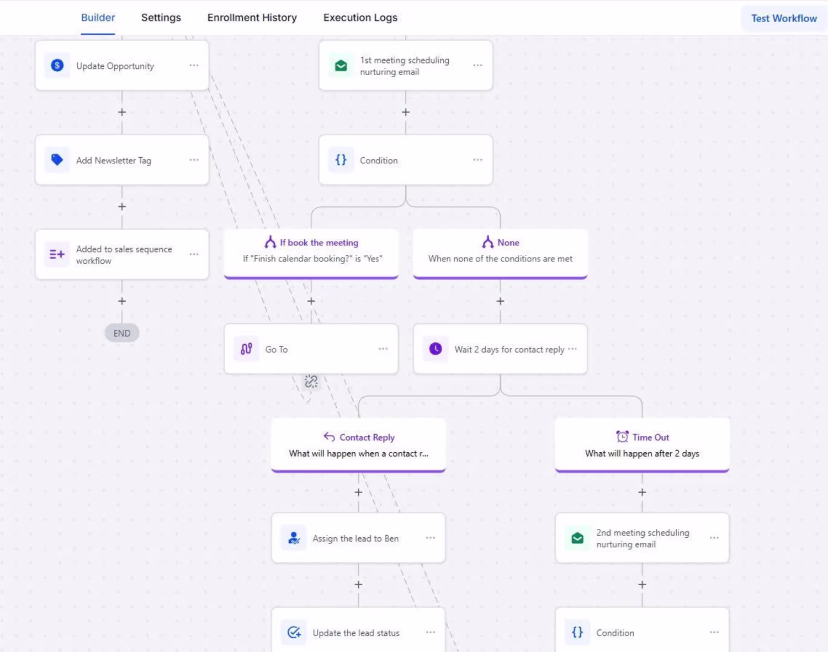Click the Go To action icon
The height and width of the screenshot is (652, 828).
point(246,349)
